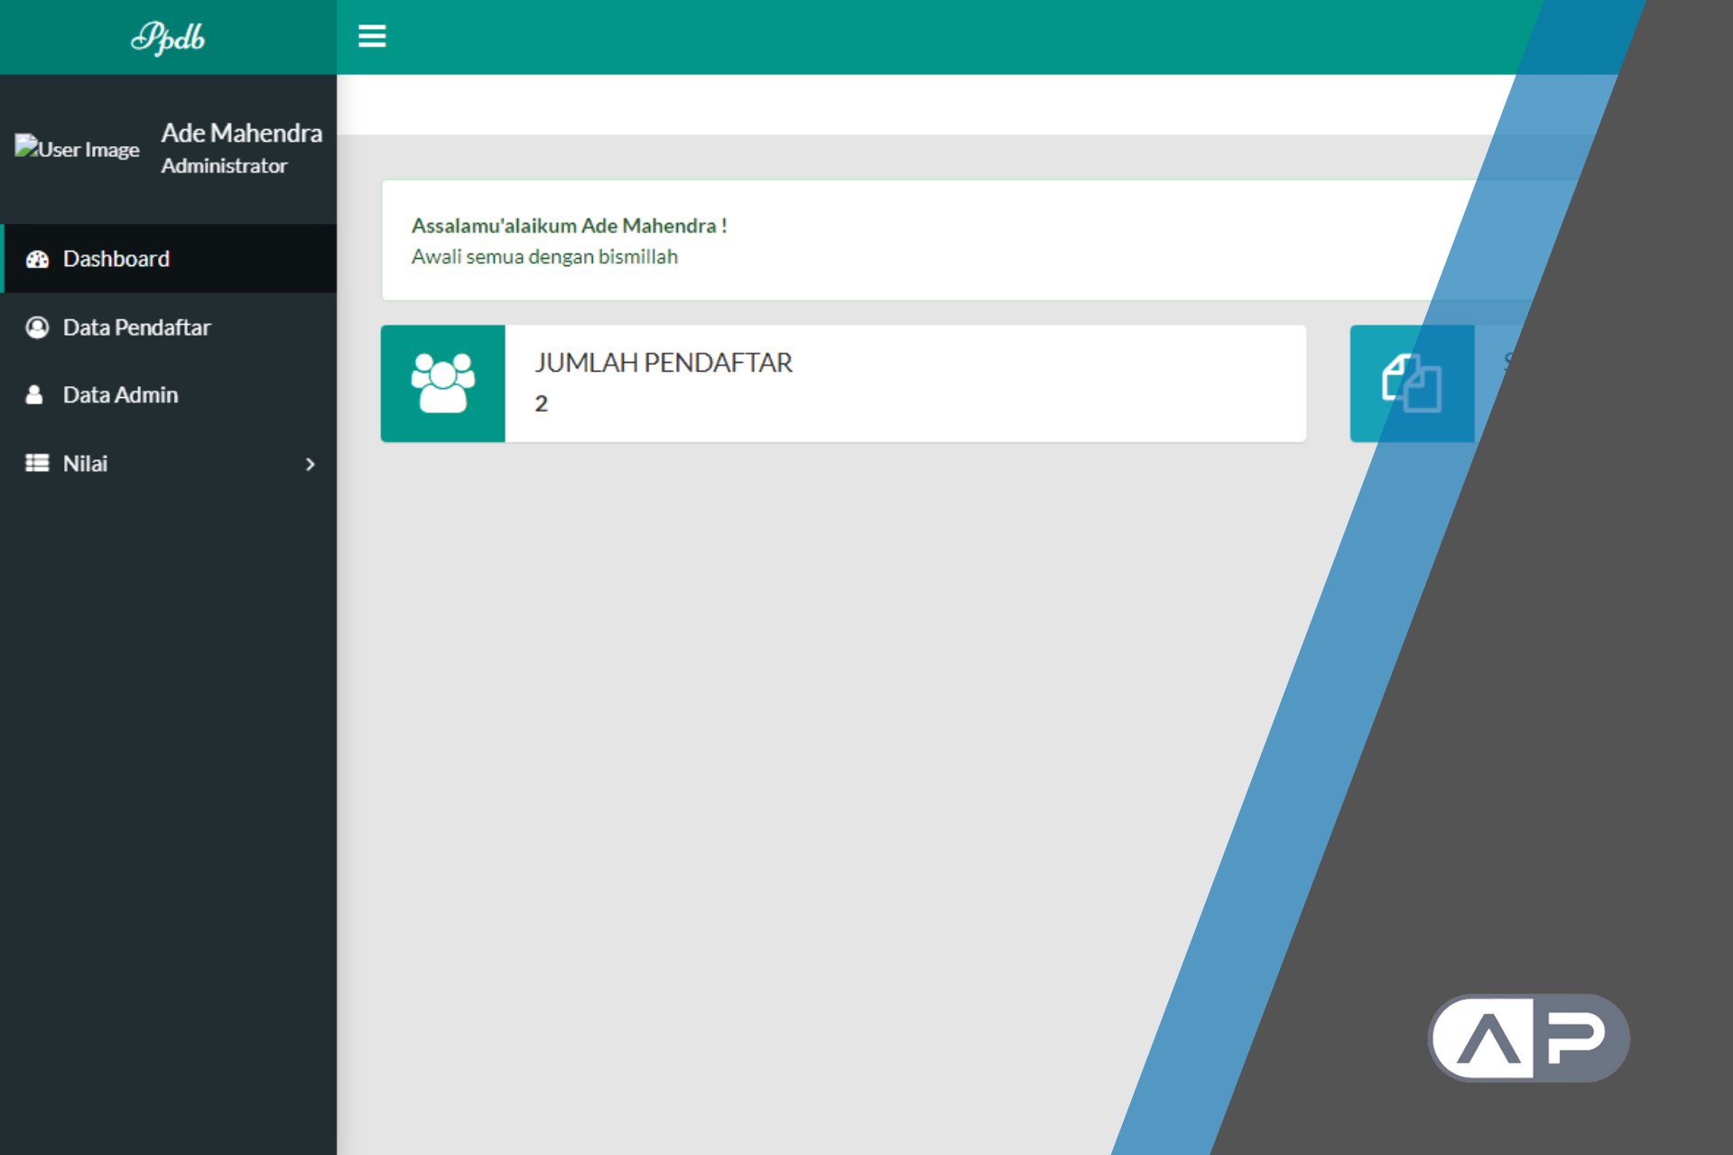The height and width of the screenshot is (1155, 1733).
Task: Click the group-of-users icon tile
Action: 442,383
